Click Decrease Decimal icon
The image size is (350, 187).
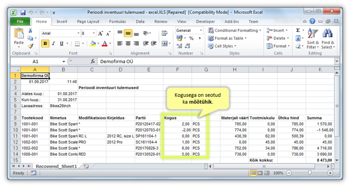(x=187, y=46)
